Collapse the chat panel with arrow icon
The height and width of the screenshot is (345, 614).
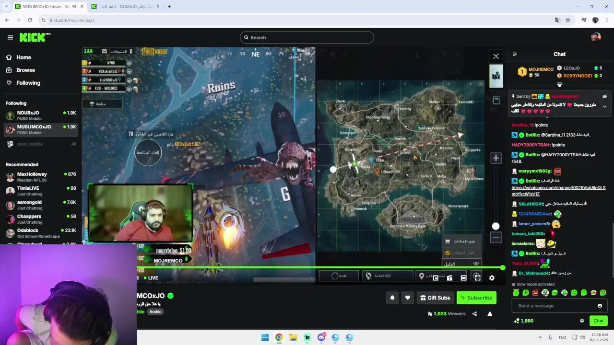[515, 54]
